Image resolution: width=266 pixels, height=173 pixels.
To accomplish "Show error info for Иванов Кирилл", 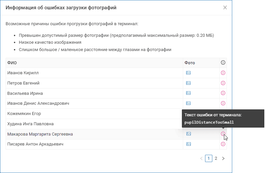I will [x=223, y=73].
